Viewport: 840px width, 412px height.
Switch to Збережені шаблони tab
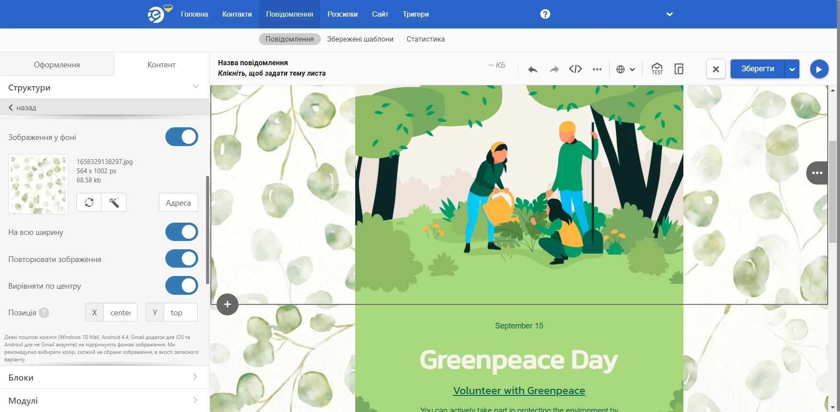[360, 39]
